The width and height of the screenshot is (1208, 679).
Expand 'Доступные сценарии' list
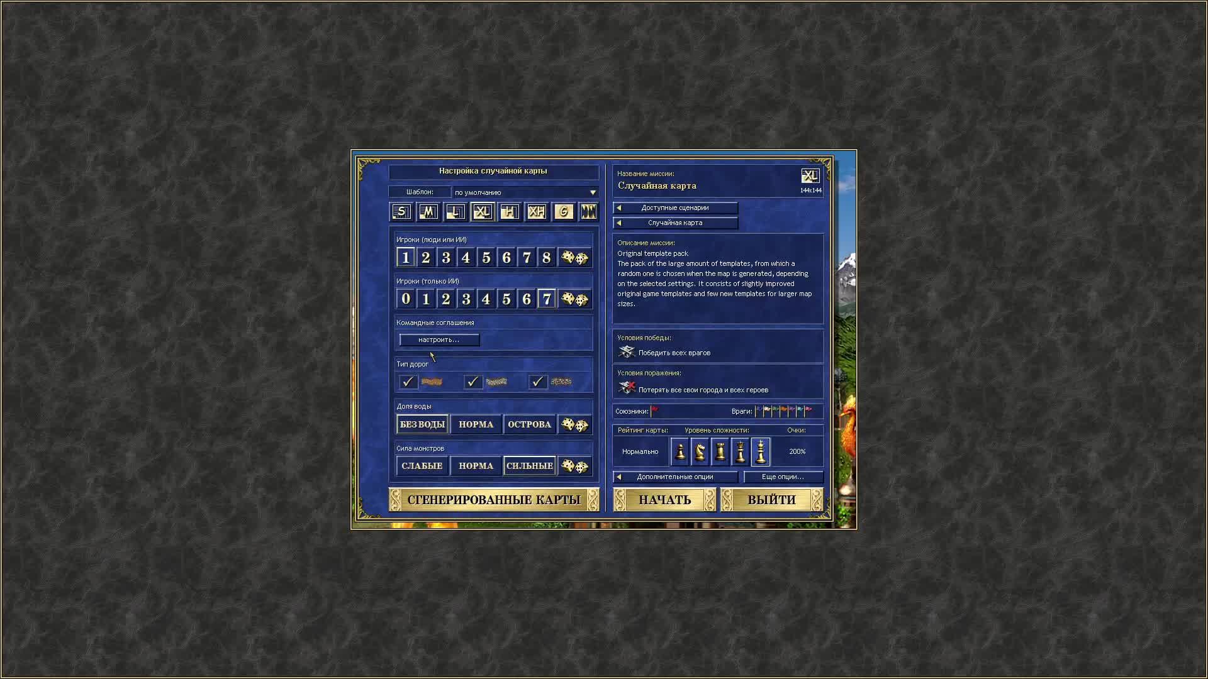[x=675, y=208]
